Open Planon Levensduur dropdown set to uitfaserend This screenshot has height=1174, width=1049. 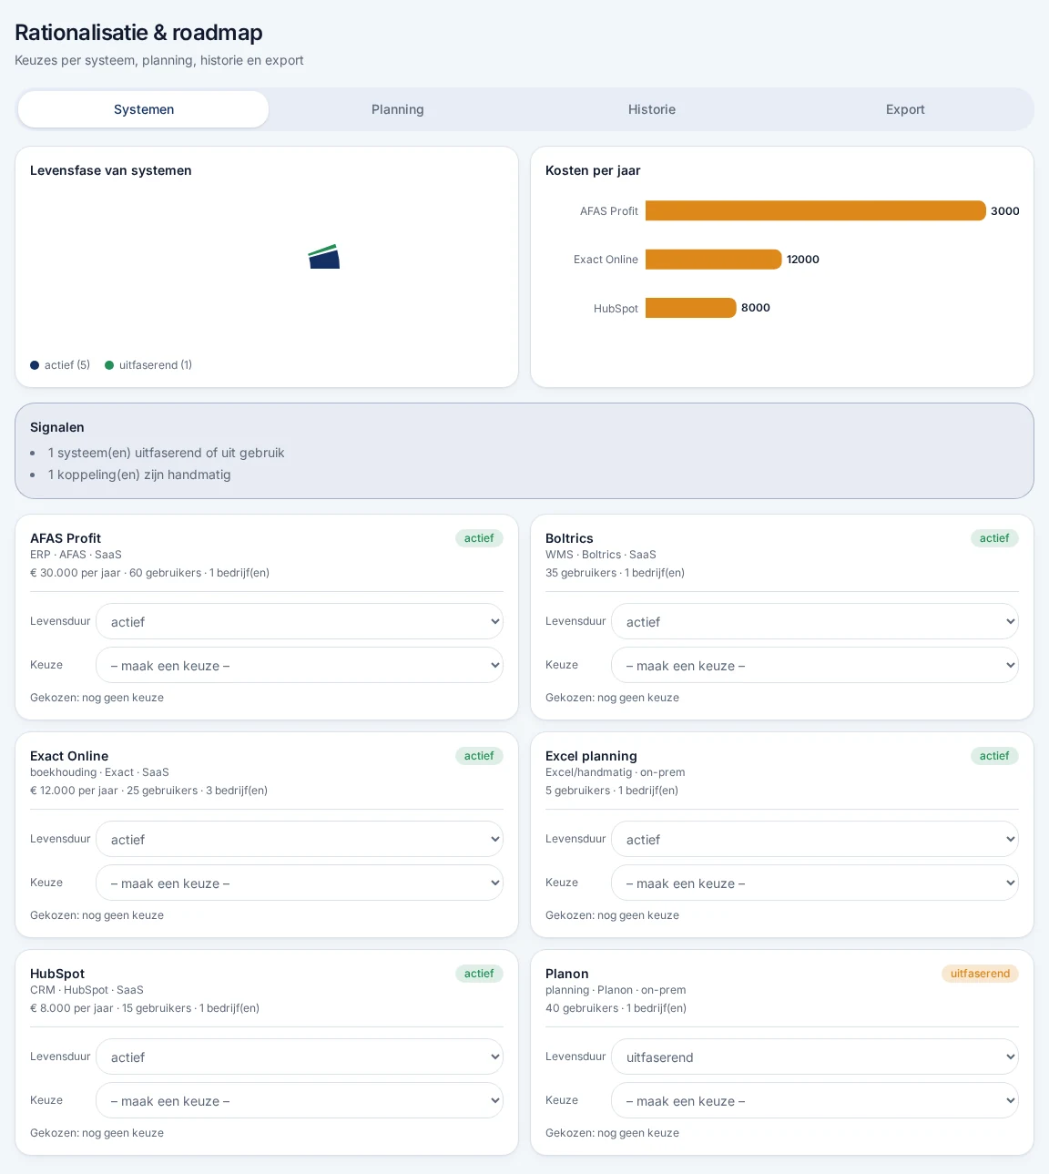[x=815, y=1057]
